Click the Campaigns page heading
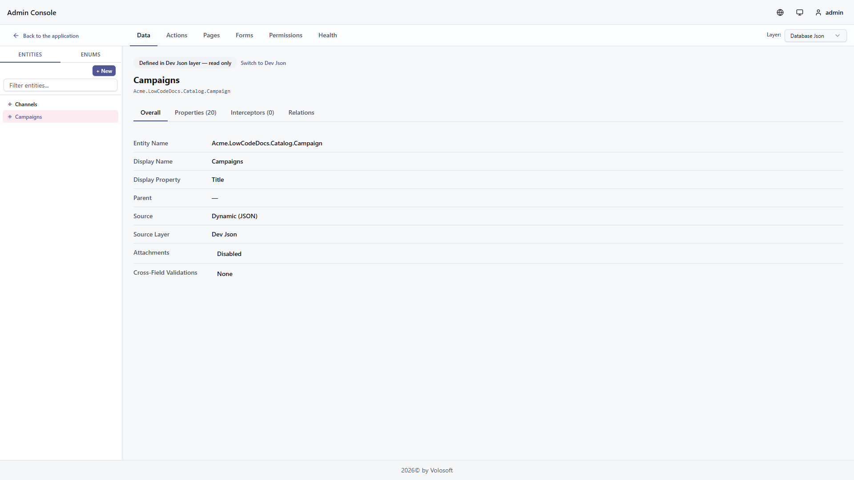This screenshot has width=854, height=480. coord(157,80)
